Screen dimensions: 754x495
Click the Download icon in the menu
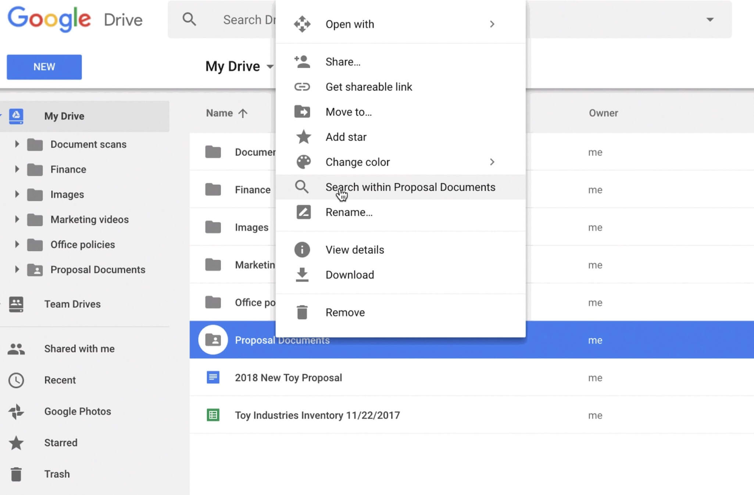[302, 275]
